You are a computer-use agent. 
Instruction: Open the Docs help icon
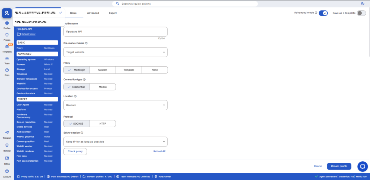pos(7,72)
